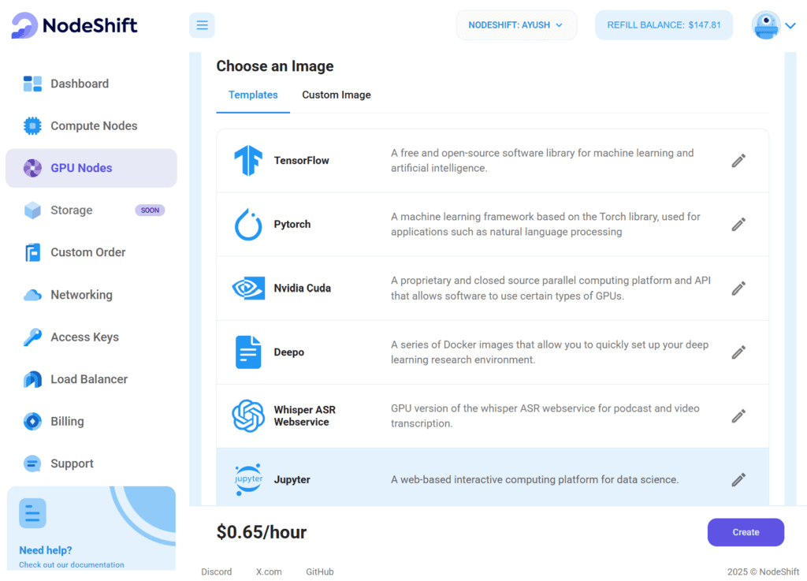Click the Compute Nodes chip icon
807x581 pixels.
32,125
